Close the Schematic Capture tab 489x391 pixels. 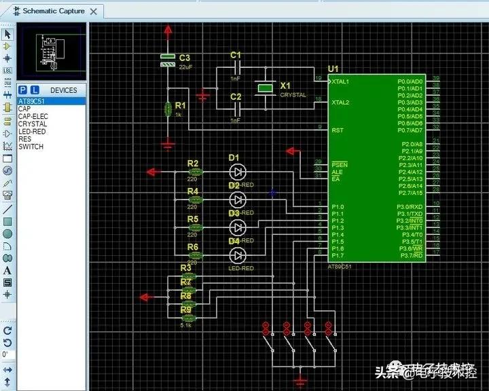94,12
